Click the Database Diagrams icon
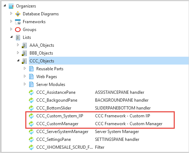189x153 pixels. [18, 14]
